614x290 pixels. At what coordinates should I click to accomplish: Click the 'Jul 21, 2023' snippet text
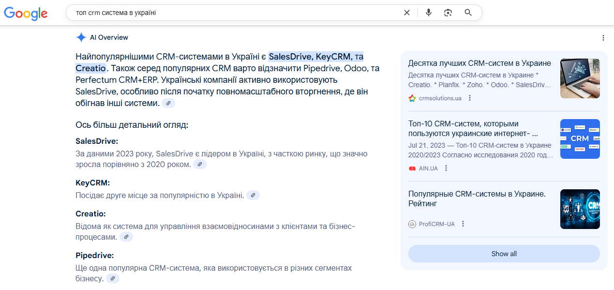pyautogui.click(x=425, y=145)
